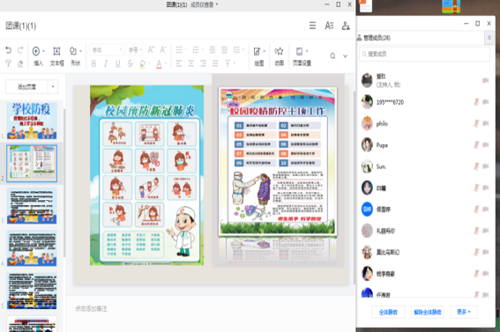500x332 pixels.
Task: Toggle microphone mute for Sun.
Action: 476,166
